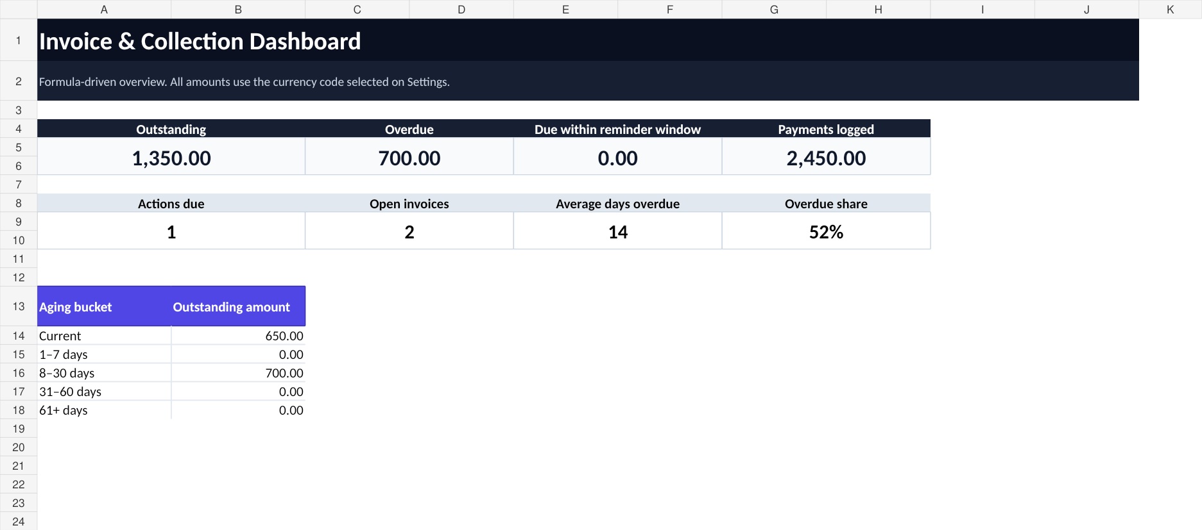Select the 31–60 days bucket cell
This screenshot has height=530, width=1202.
pyautogui.click(x=105, y=392)
